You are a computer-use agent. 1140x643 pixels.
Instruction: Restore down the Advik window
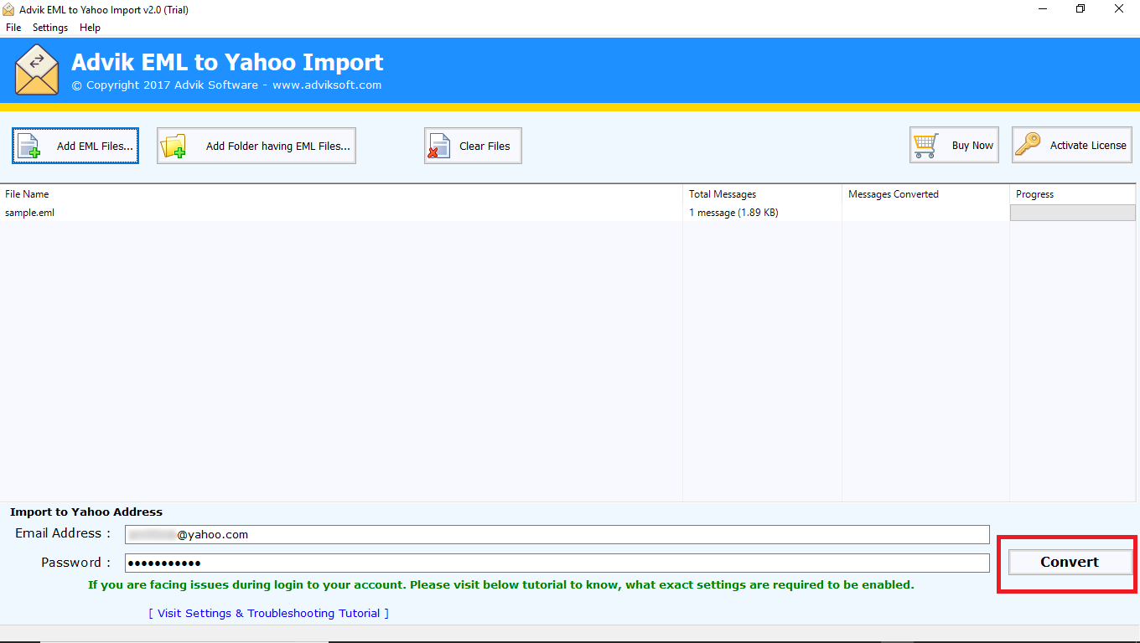pyautogui.click(x=1080, y=9)
